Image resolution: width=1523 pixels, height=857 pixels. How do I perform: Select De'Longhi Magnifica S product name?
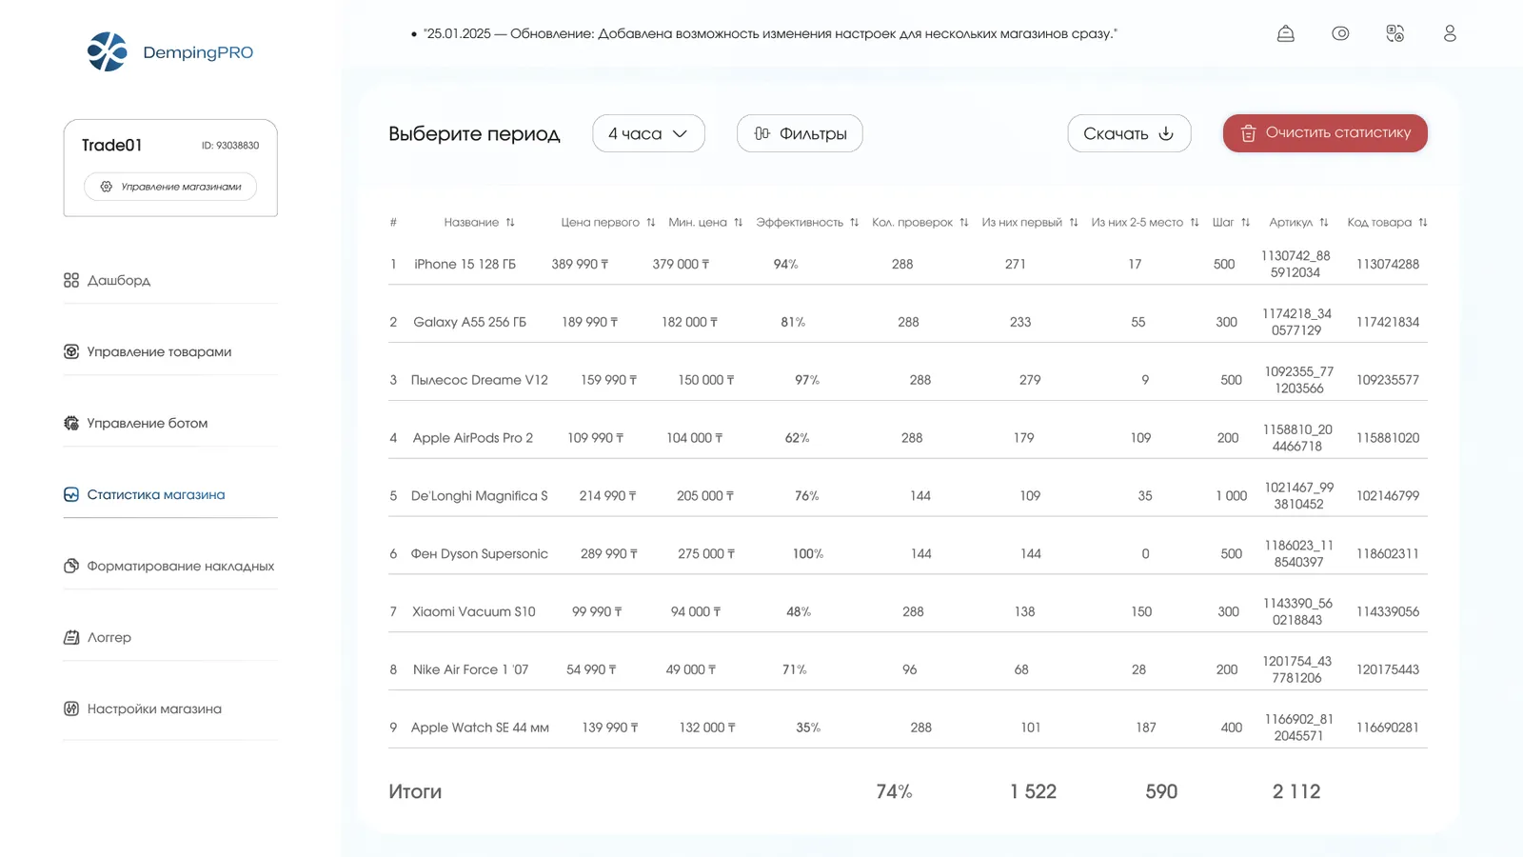coord(479,496)
